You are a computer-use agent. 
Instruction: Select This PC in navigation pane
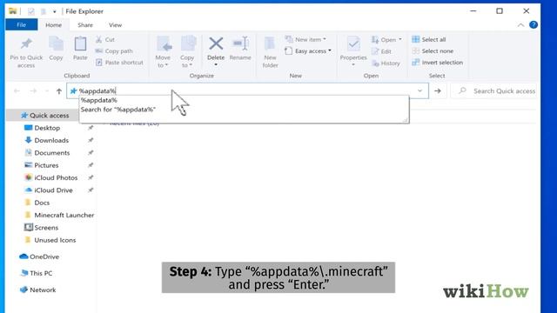coord(36,273)
